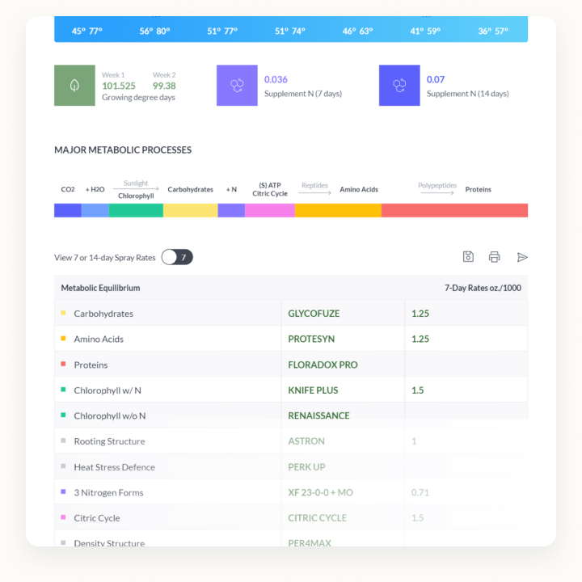Click the 7-Day Rates oz./1000 header
The image size is (582, 582).
pyautogui.click(x=483, y=288)
